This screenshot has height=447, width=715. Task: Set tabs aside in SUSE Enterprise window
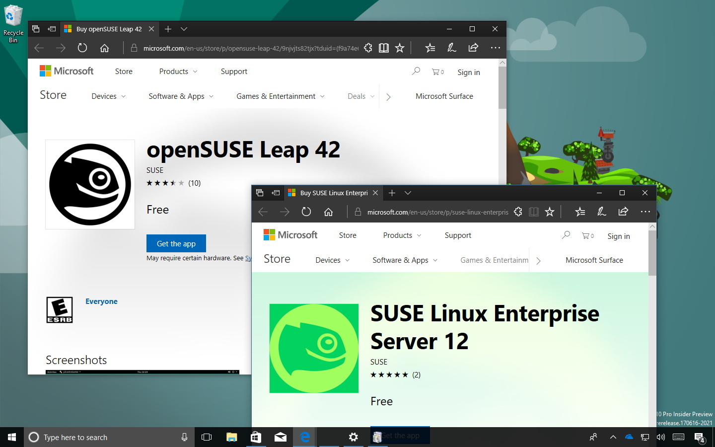(x=276, y=193)
